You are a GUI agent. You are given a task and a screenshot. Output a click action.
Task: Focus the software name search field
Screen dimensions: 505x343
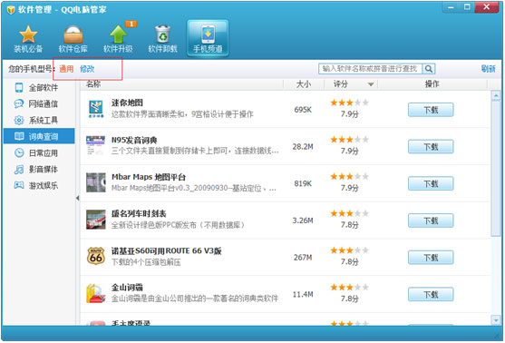tap(371, 69)
